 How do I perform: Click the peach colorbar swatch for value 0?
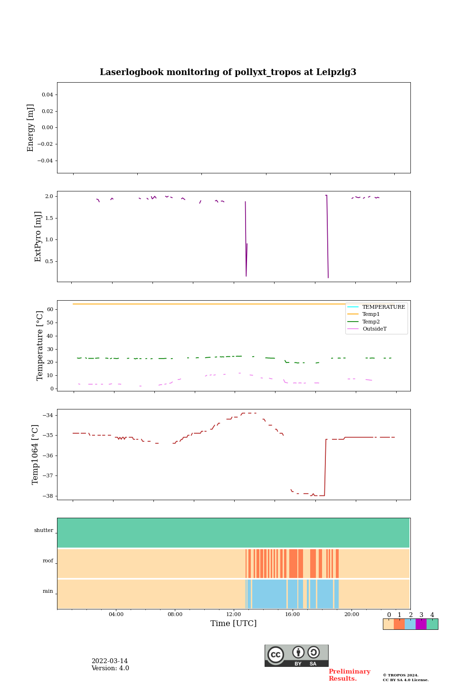click(x=388, y=624)
